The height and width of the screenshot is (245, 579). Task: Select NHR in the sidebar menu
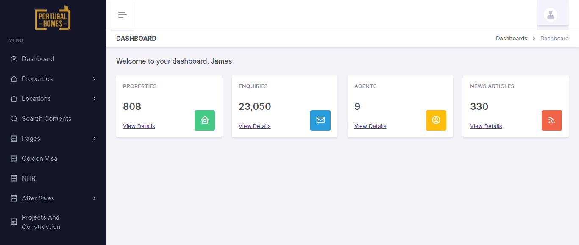pos(29,178)
